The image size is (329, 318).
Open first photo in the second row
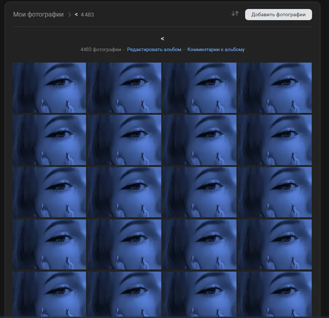(49, 140)
